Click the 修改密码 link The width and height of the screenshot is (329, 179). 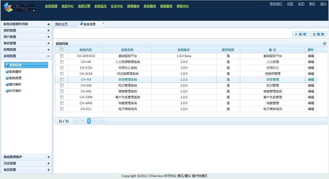click(276, 4)
